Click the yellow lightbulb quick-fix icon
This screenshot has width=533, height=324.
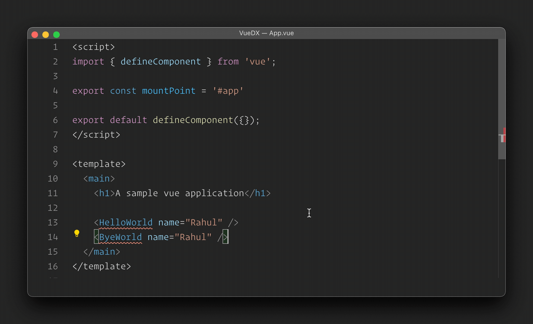(x=77, y=233)
